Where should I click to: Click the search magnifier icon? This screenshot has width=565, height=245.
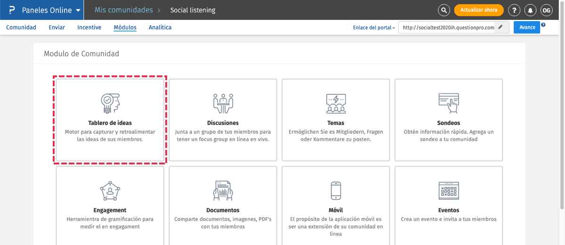pos(444,10)
